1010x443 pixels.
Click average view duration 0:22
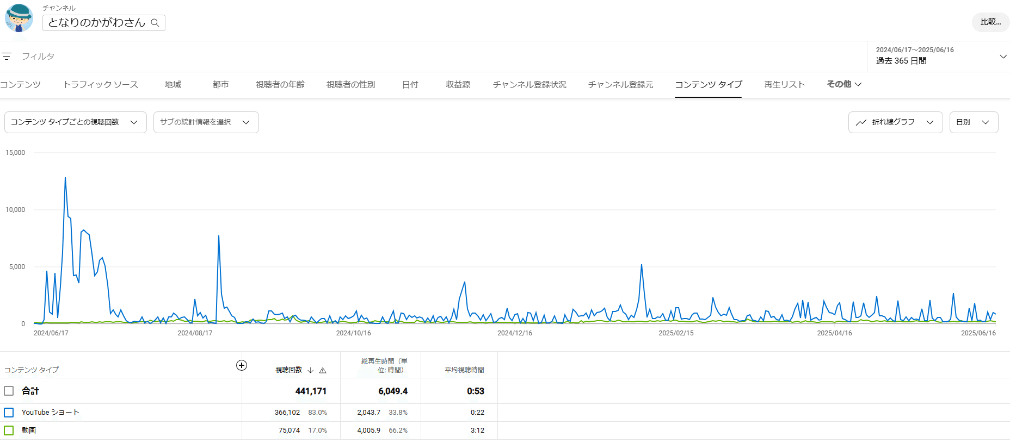coord(477,413)
